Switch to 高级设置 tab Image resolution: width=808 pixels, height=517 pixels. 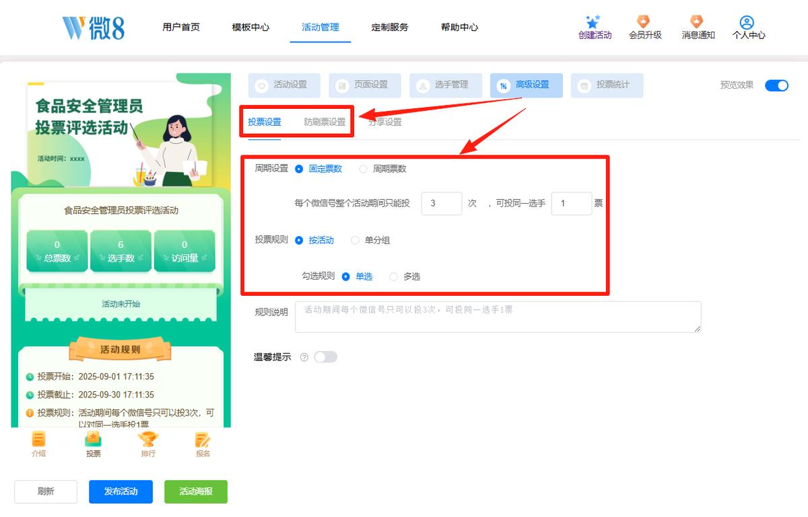[527, 85]
